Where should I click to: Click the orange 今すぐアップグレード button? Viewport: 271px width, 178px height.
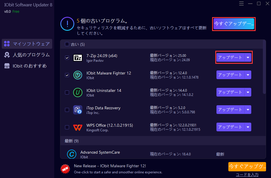[x=247, y=167]
